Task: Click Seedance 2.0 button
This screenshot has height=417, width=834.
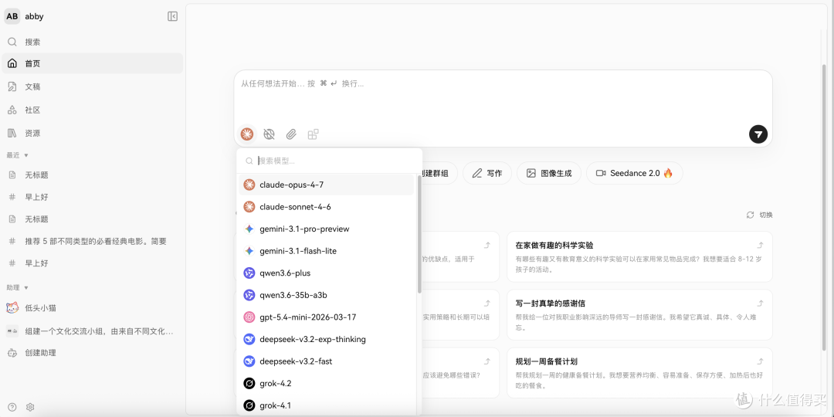Action: coord(635,174)
